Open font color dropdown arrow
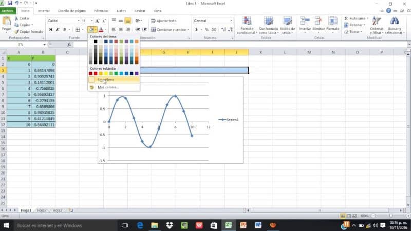 point(105,30)
